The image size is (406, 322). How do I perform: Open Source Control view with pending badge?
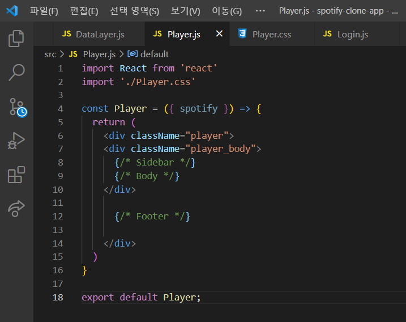click(x=18, y=108)
